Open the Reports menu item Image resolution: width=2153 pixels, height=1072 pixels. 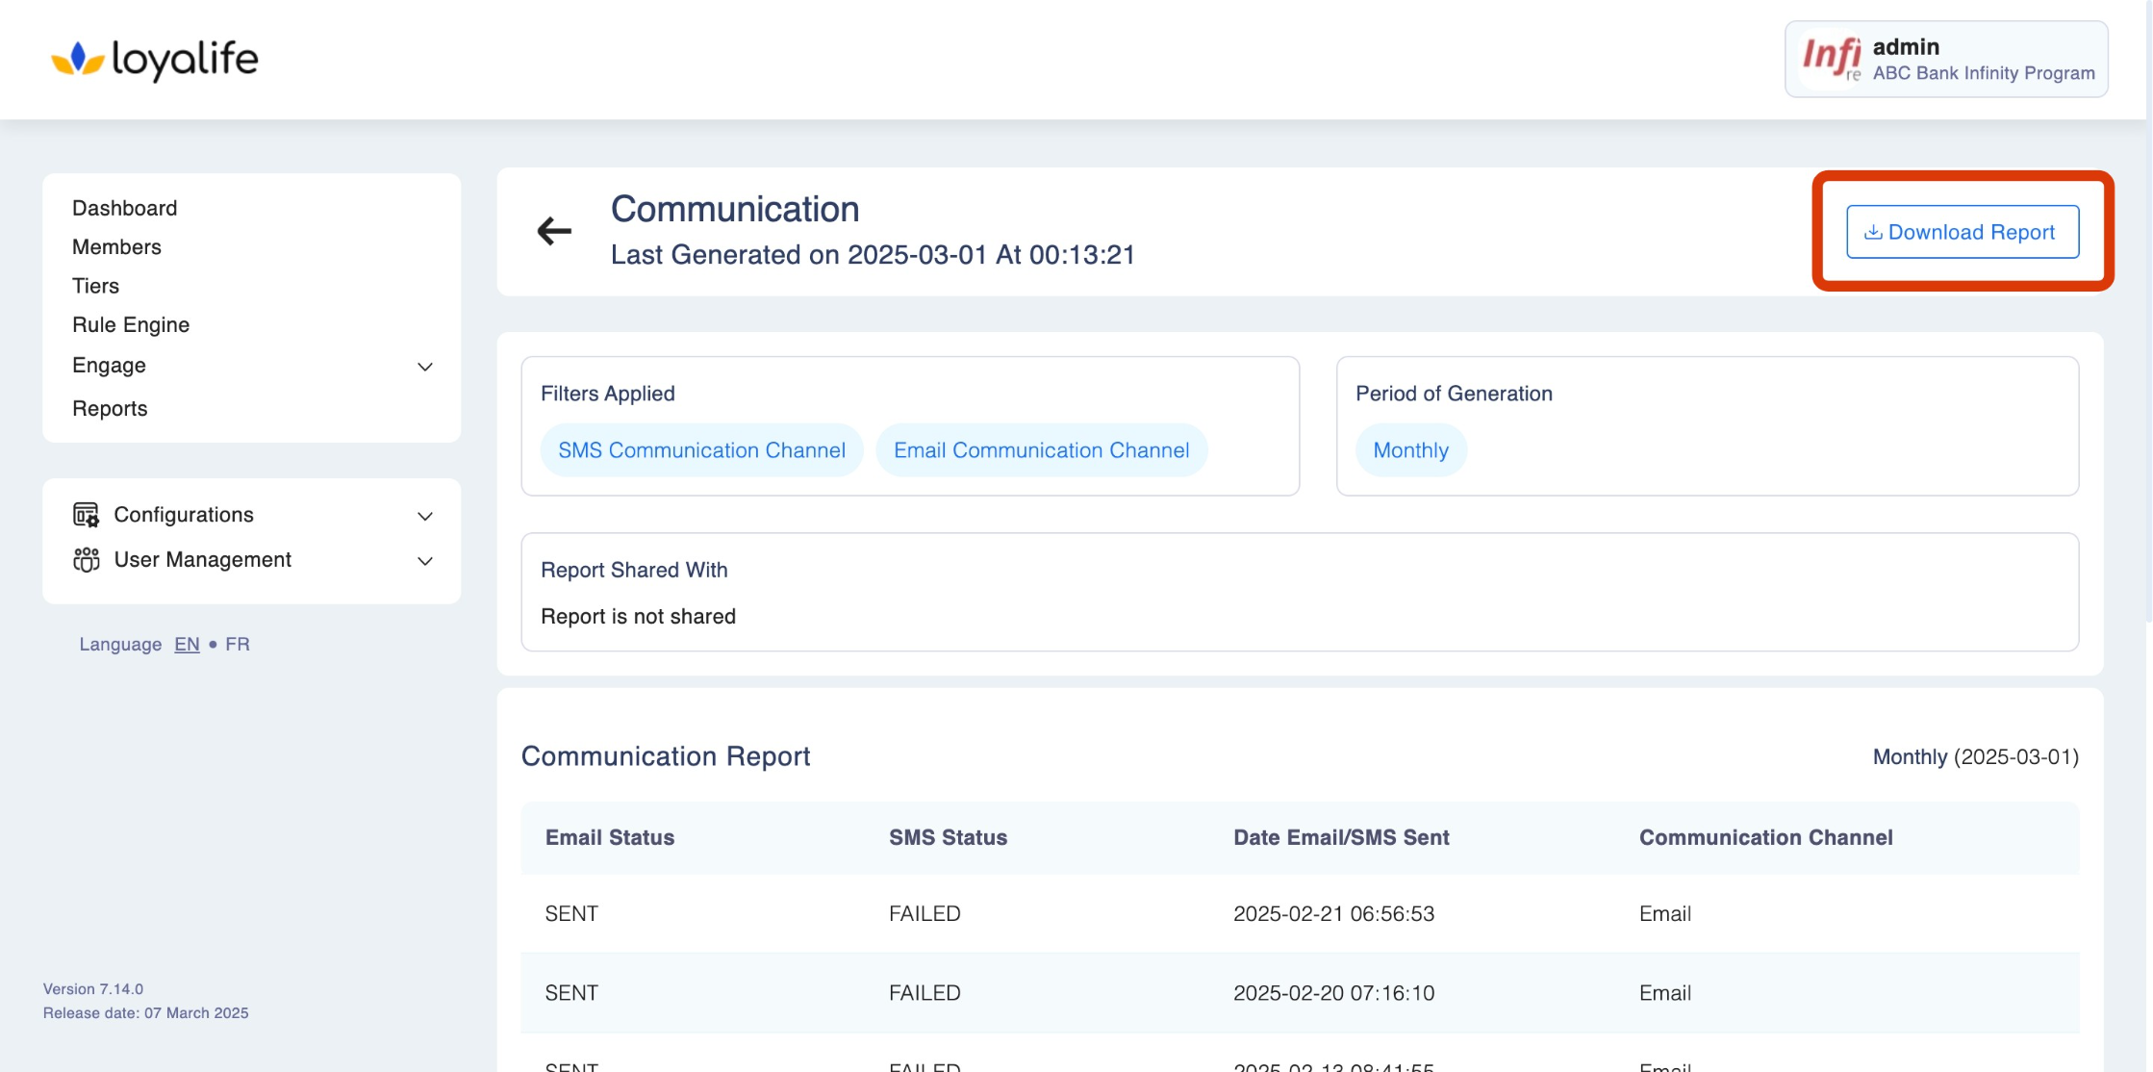(110, 408)
